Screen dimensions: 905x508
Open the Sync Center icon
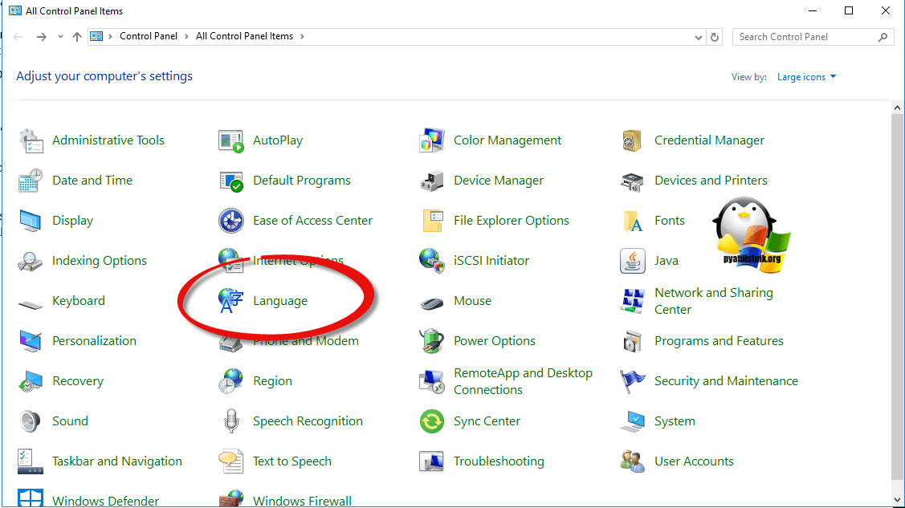point(432,421)
